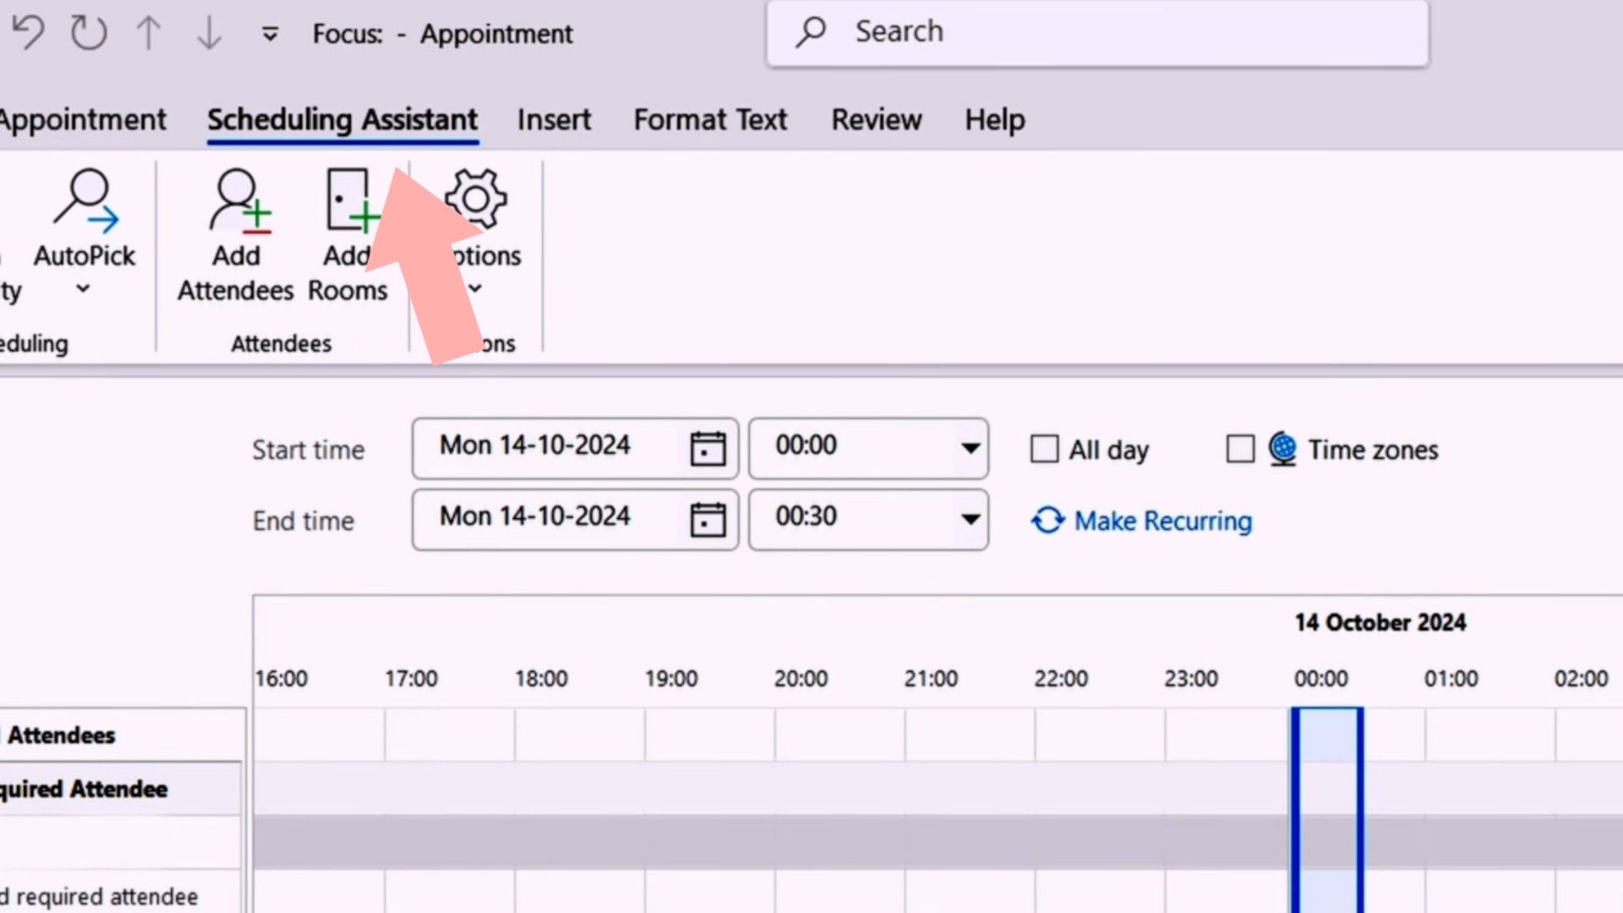The height and width of the screenshot is (913, 1623).
Task: Click the 14 October 2024 date header
Action: pyautogui.click(x=1380, y=622)
